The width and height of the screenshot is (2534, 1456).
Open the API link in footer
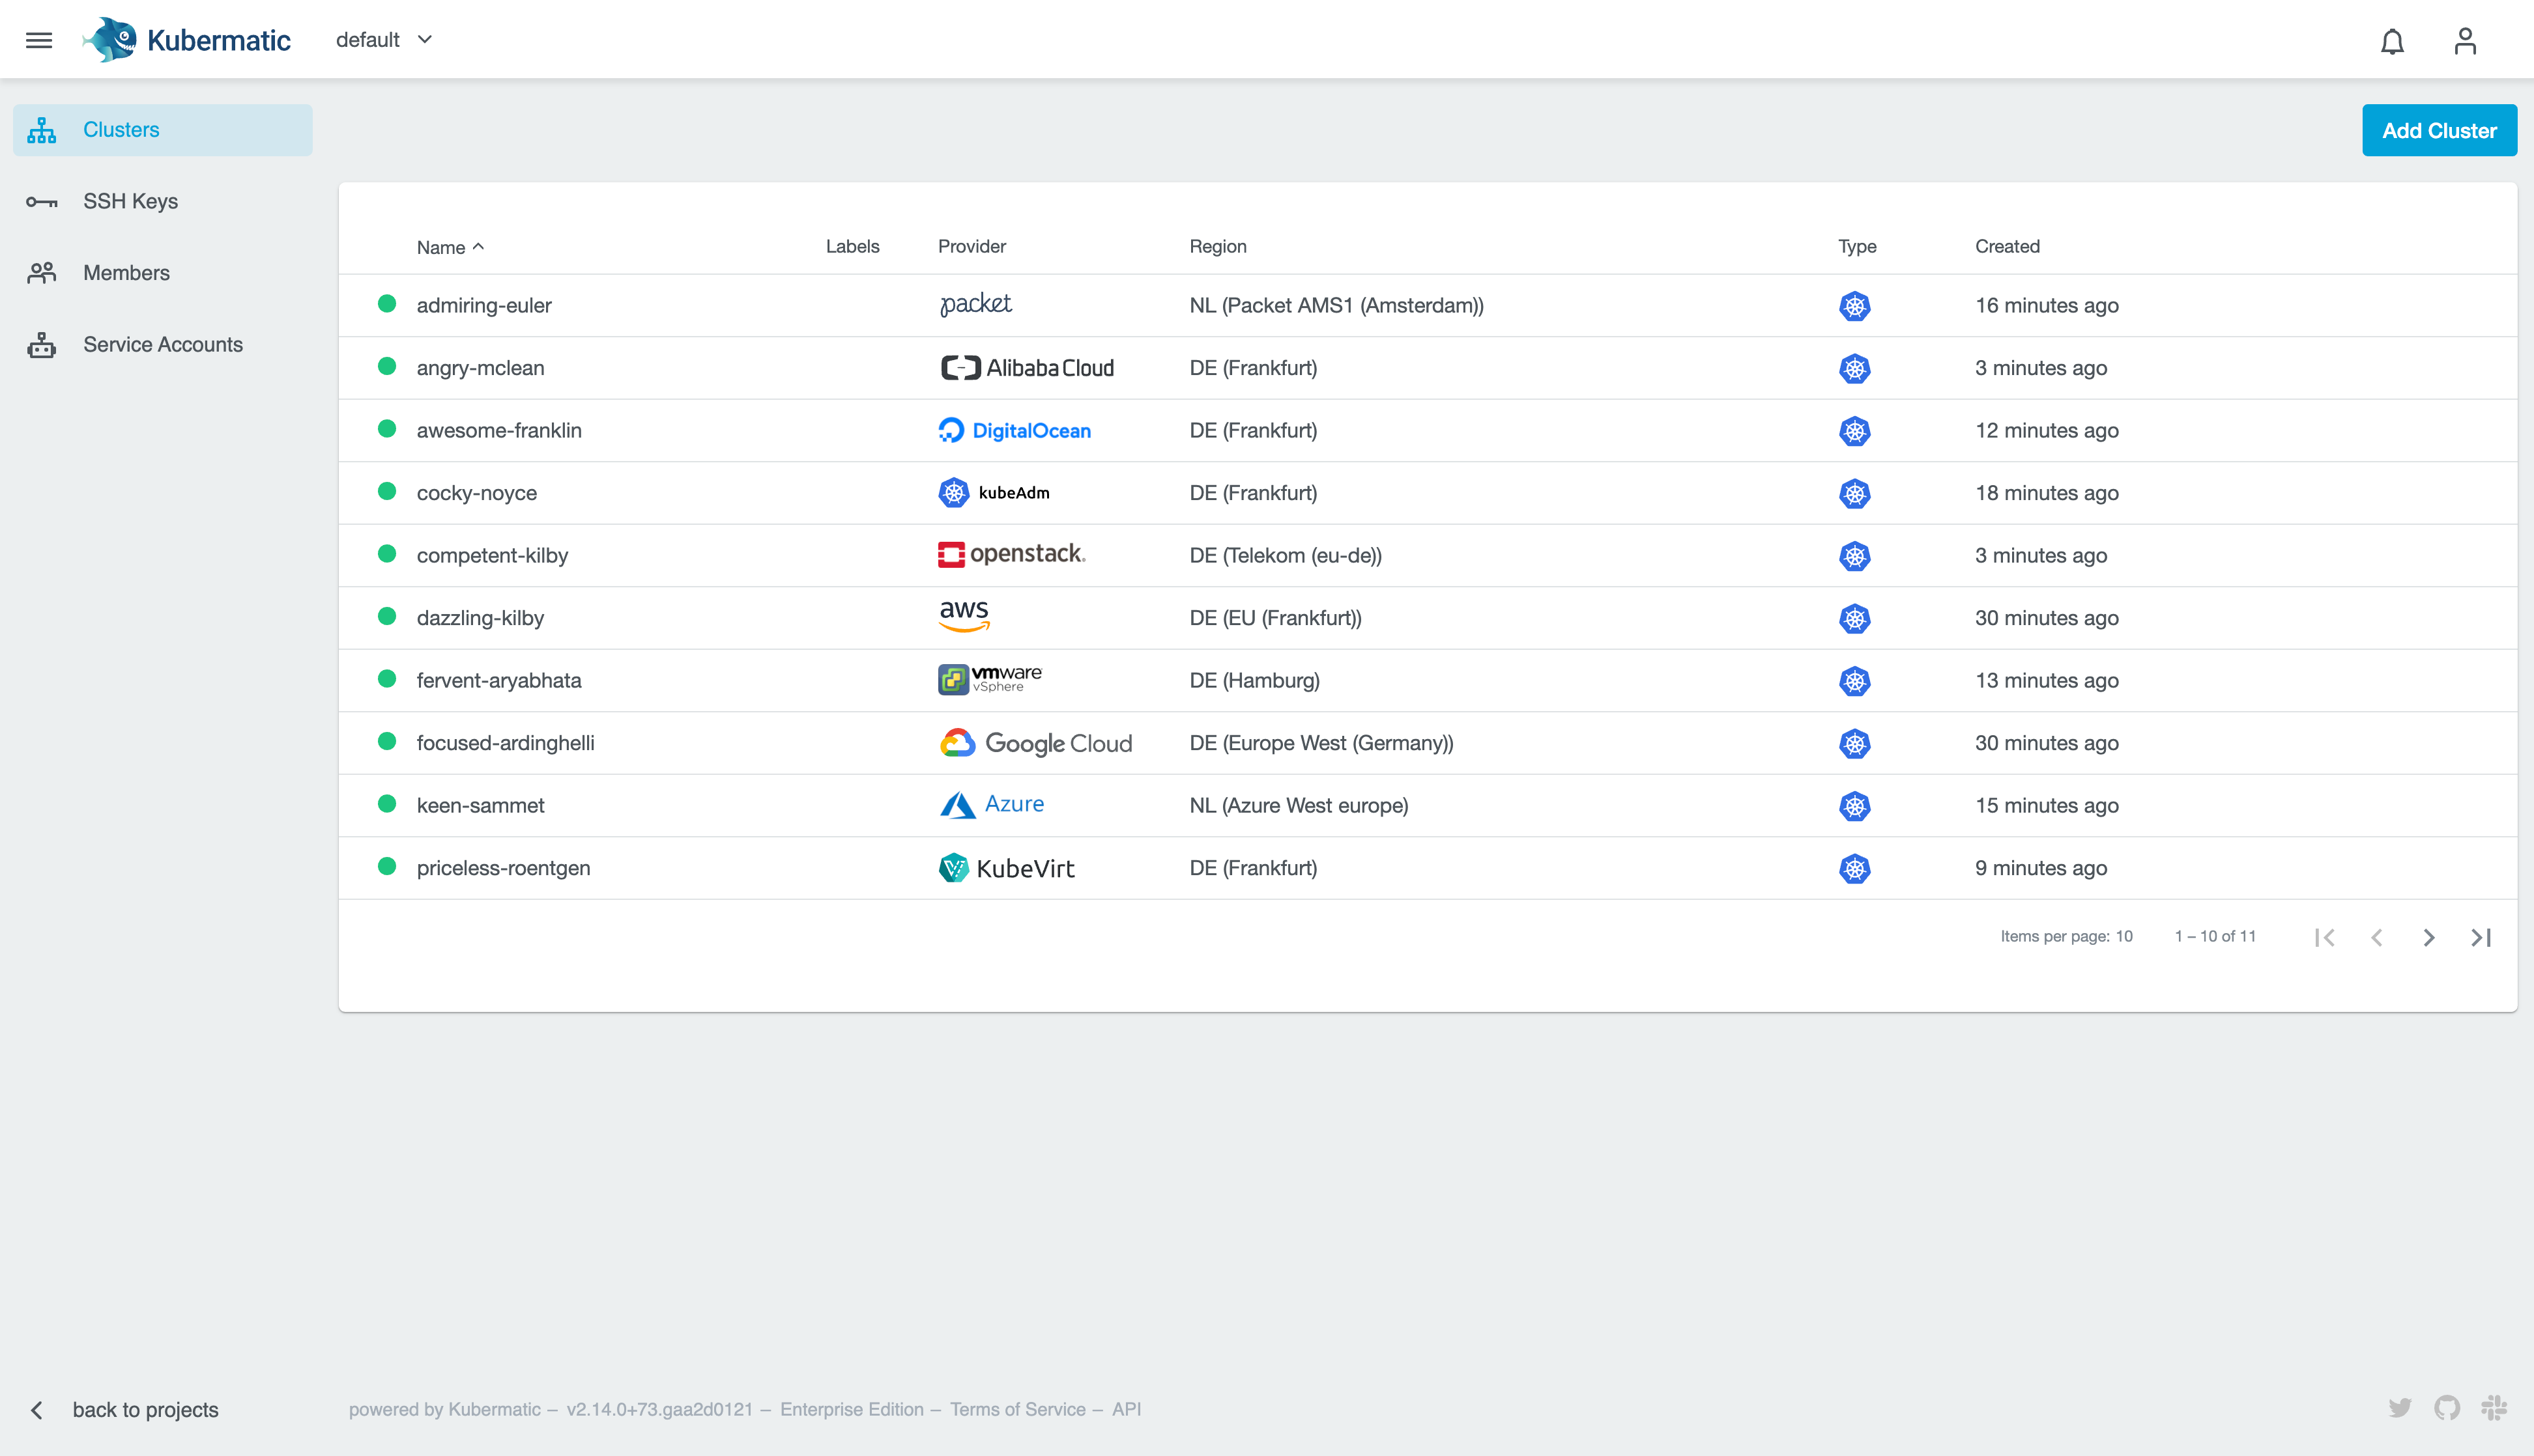click(1127, 1409)
